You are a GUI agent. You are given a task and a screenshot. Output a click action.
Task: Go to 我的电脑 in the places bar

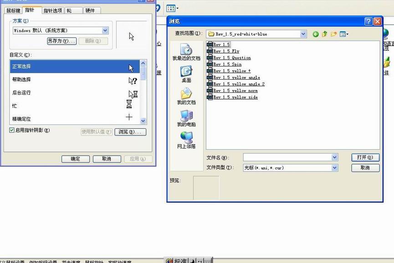click(186, 118)
